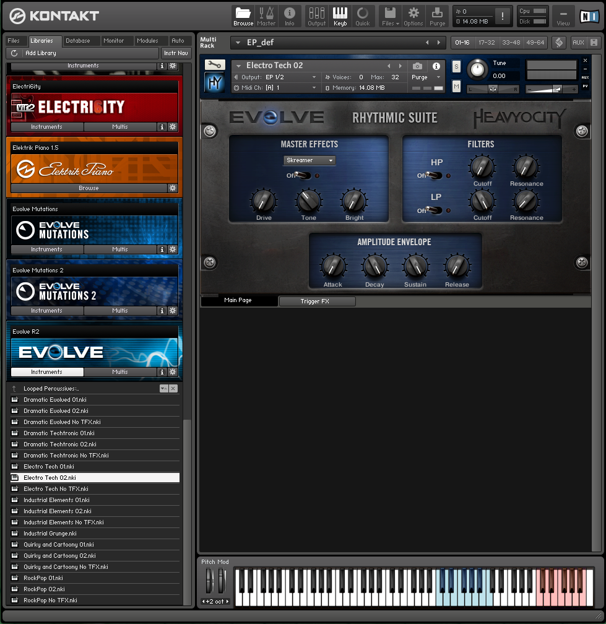Switch to the Database tab

77,41
